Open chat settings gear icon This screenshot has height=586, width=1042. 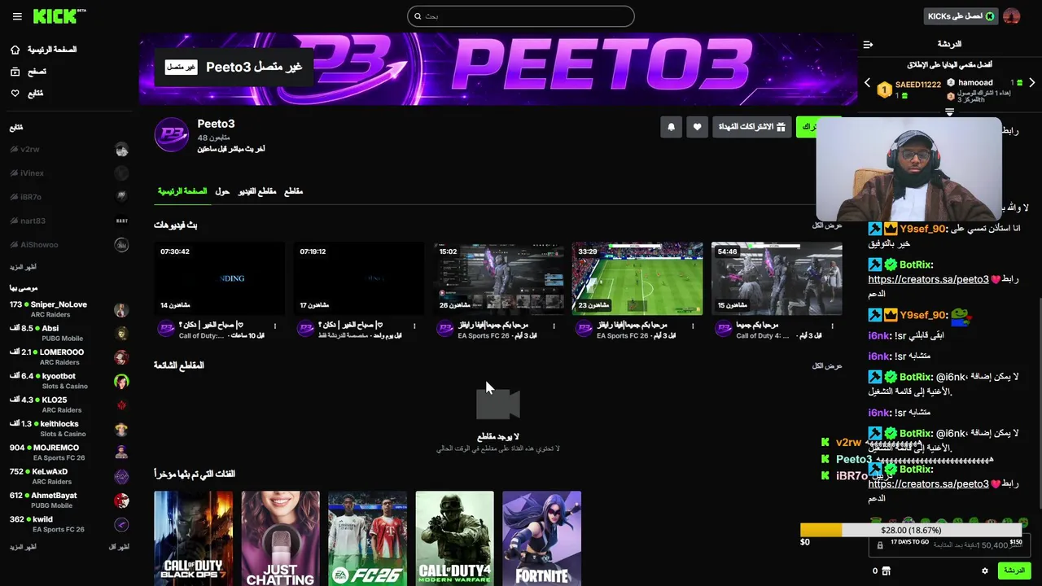[984, 571]
